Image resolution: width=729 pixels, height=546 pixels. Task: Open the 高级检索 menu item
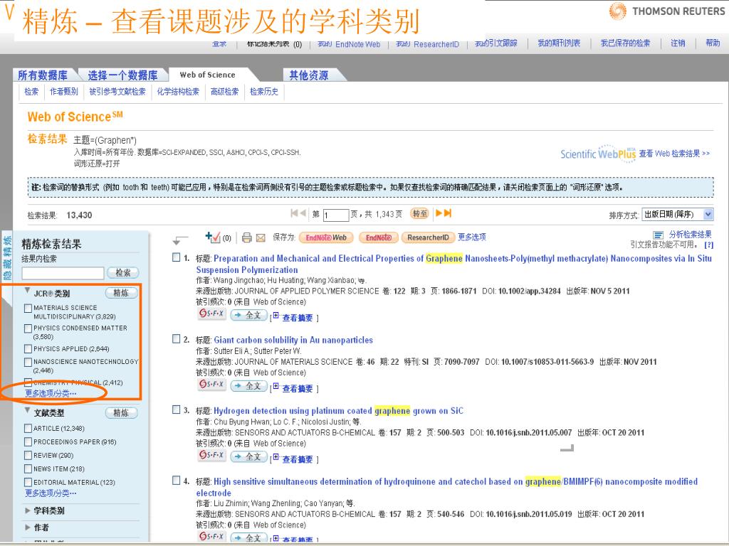tap(224, 92)
